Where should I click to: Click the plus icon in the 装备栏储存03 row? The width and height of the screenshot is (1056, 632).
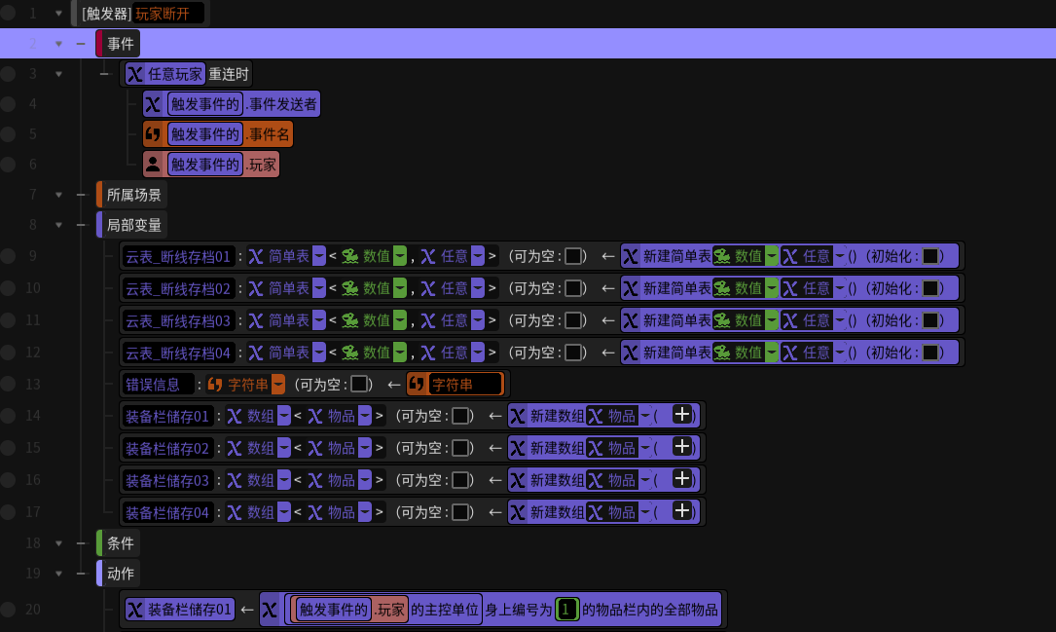(x=681, y=478)
